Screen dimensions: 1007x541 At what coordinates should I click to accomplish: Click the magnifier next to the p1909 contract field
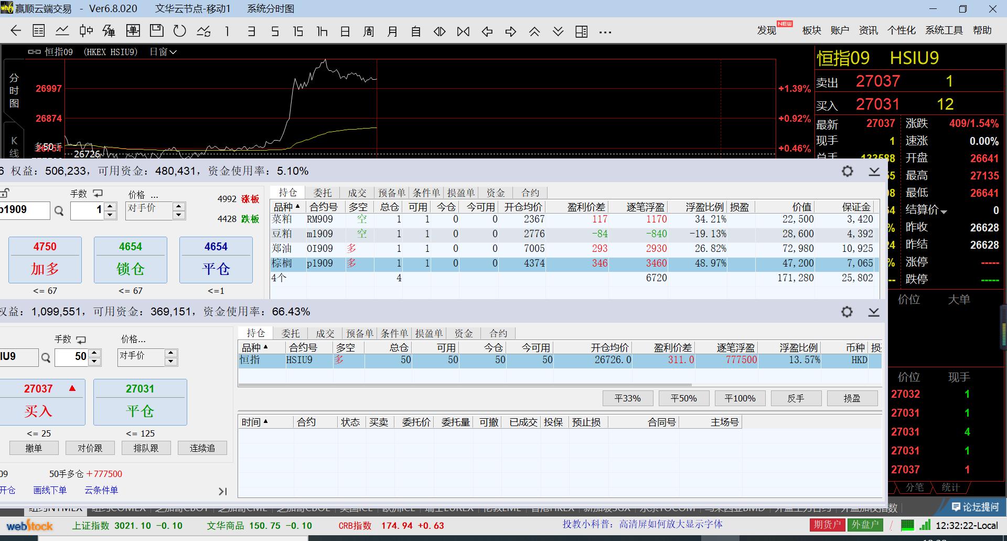[59, 211]
